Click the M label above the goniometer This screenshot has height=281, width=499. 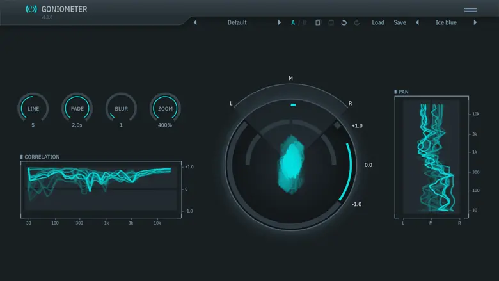click(x=290, y=78)
